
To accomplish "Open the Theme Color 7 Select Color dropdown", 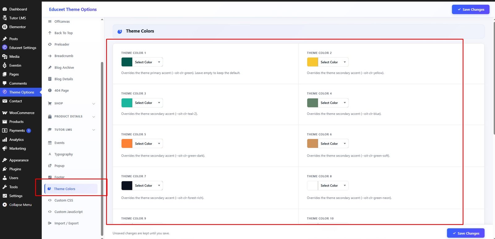I will click(148, 186).
